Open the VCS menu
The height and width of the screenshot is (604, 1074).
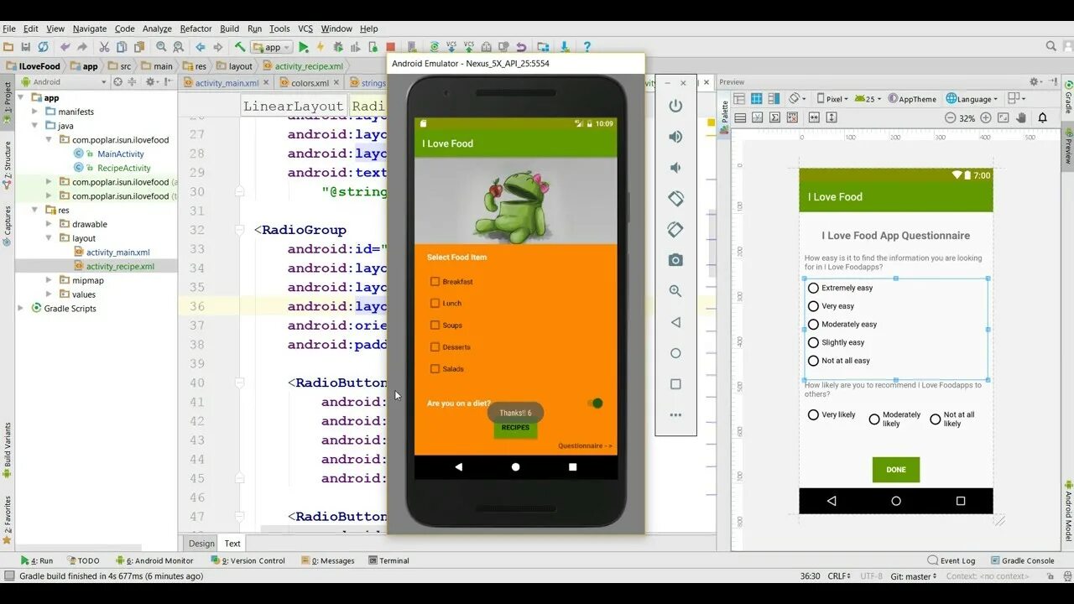point(305,29)
